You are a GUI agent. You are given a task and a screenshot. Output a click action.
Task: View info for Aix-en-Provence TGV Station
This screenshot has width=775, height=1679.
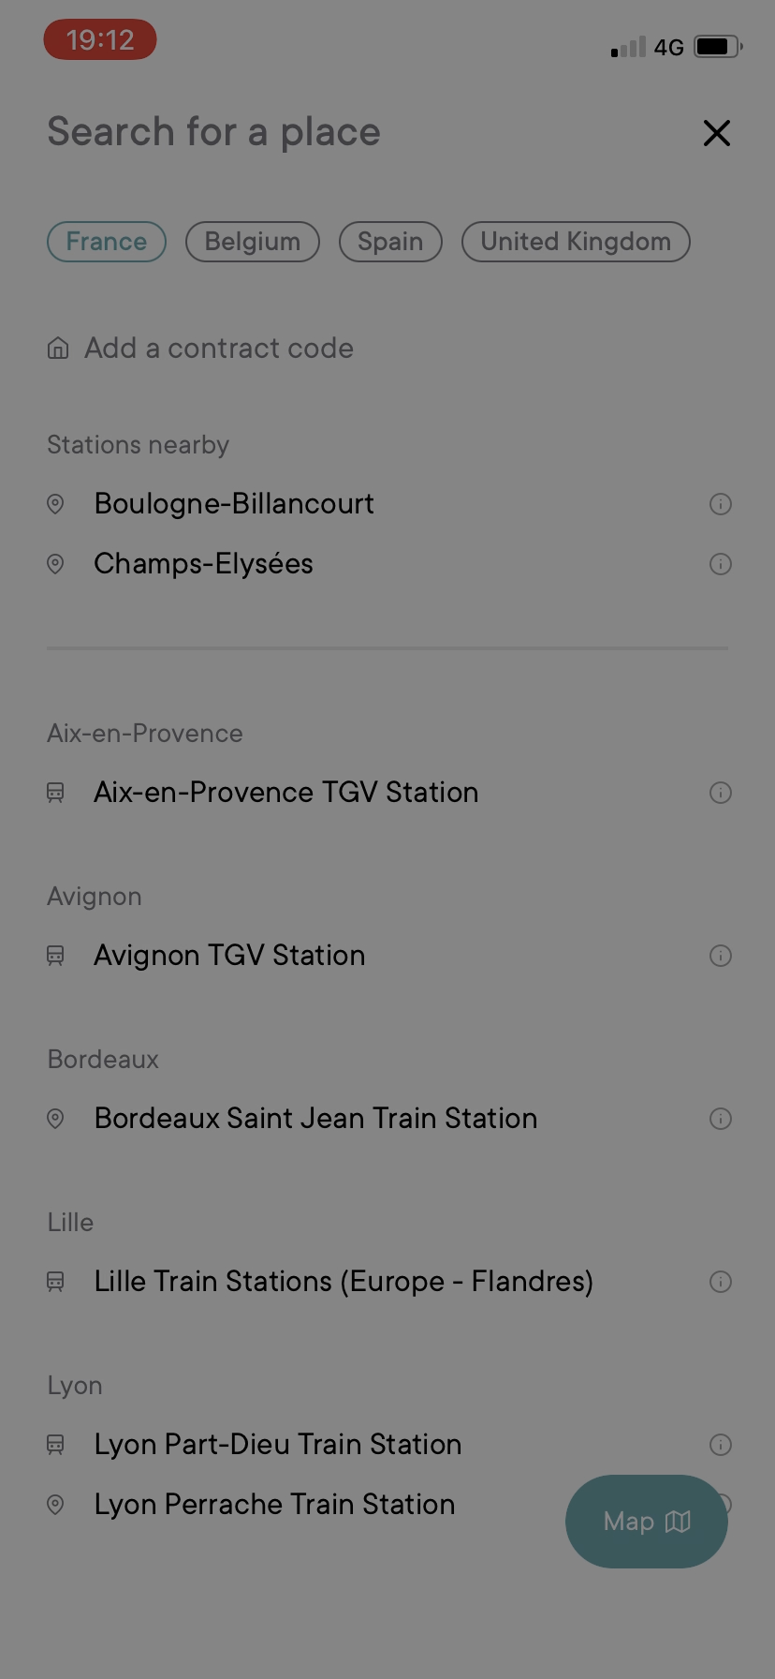point(720,793)
